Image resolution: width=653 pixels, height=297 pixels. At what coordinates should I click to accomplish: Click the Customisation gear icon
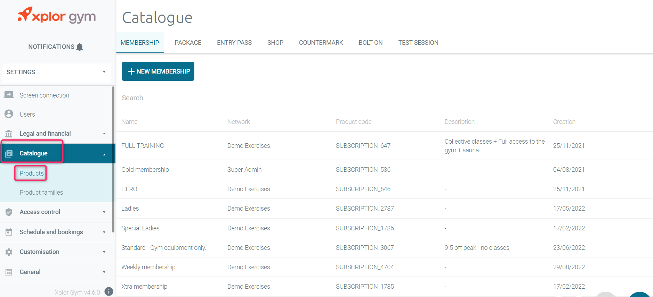point(9,252)
